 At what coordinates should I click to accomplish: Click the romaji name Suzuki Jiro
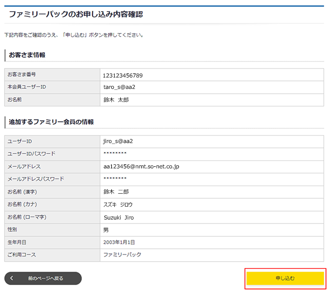(x=119, y=218)
